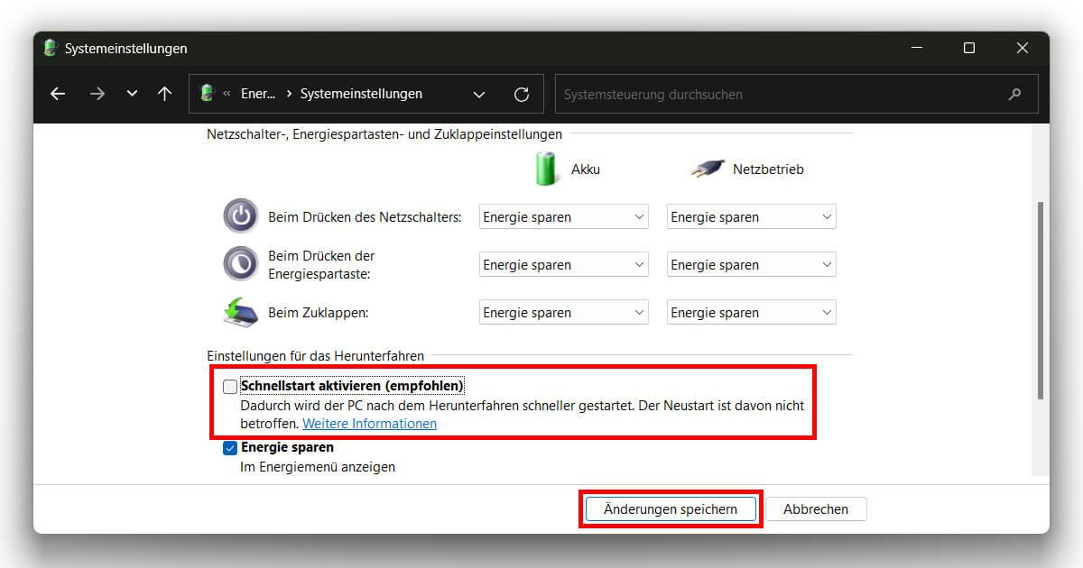Viewport: 1083px width, 568px height.
Task: Click the power button icon beside Netzschalter setting
Action: tap(240, 215)
